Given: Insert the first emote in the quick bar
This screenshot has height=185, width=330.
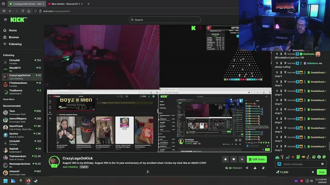Looking at the screenshot, I should 277,157.
